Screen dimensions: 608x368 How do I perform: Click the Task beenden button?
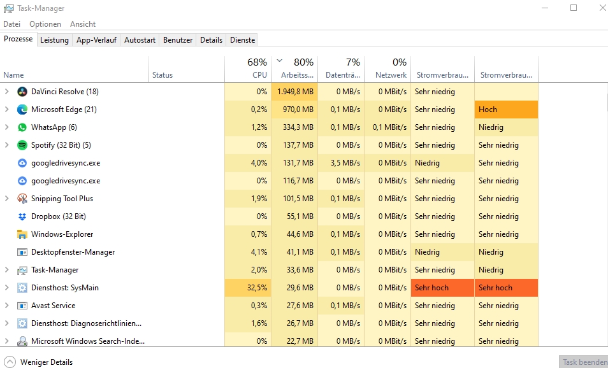(x=583, y=362)
